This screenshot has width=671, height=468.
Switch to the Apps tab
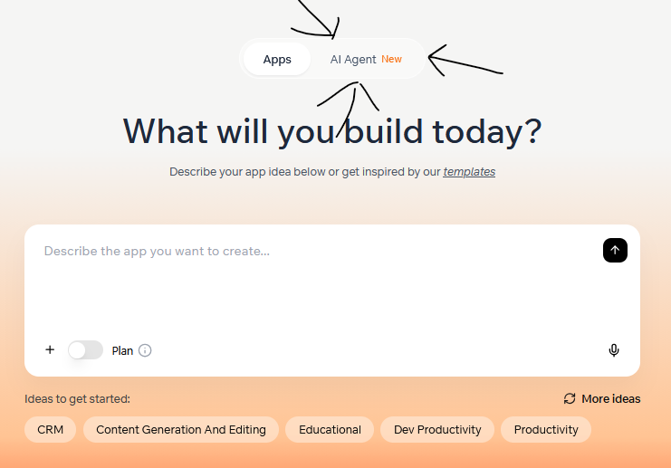277,59
